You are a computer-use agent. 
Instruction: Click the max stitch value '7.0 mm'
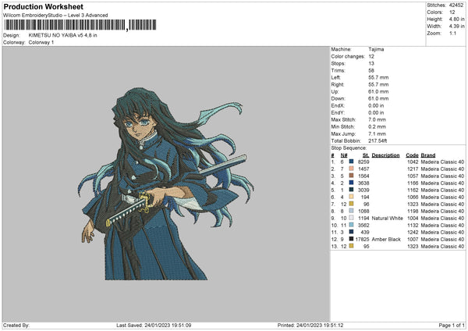point(377,119)
